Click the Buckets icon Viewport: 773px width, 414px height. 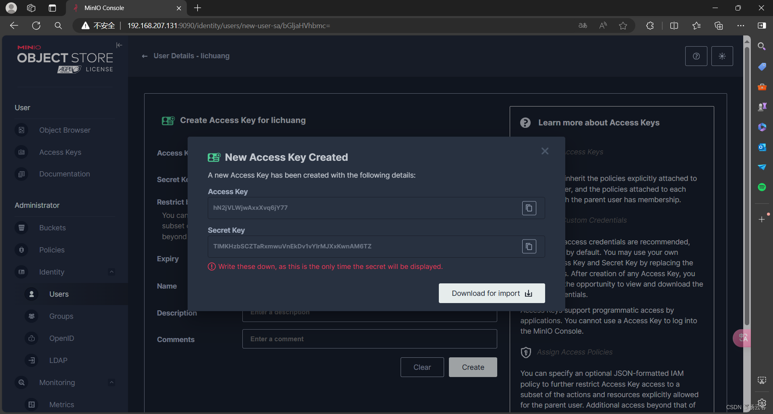tap(21, 228)
